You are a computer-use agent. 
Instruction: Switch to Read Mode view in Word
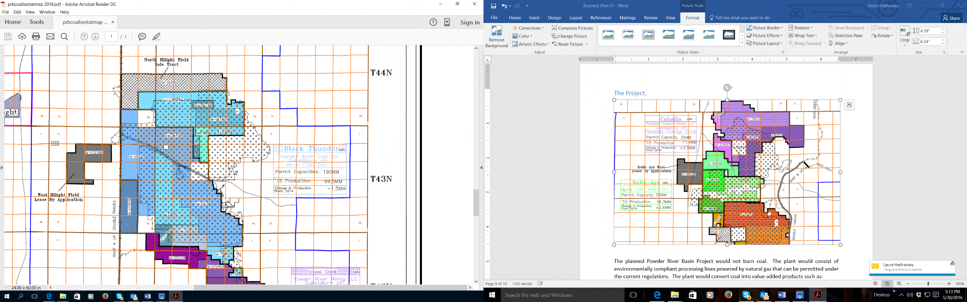[x=875, y=284]
